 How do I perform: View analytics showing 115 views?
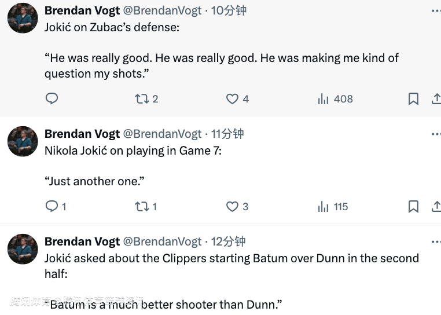tap(333, 207)
